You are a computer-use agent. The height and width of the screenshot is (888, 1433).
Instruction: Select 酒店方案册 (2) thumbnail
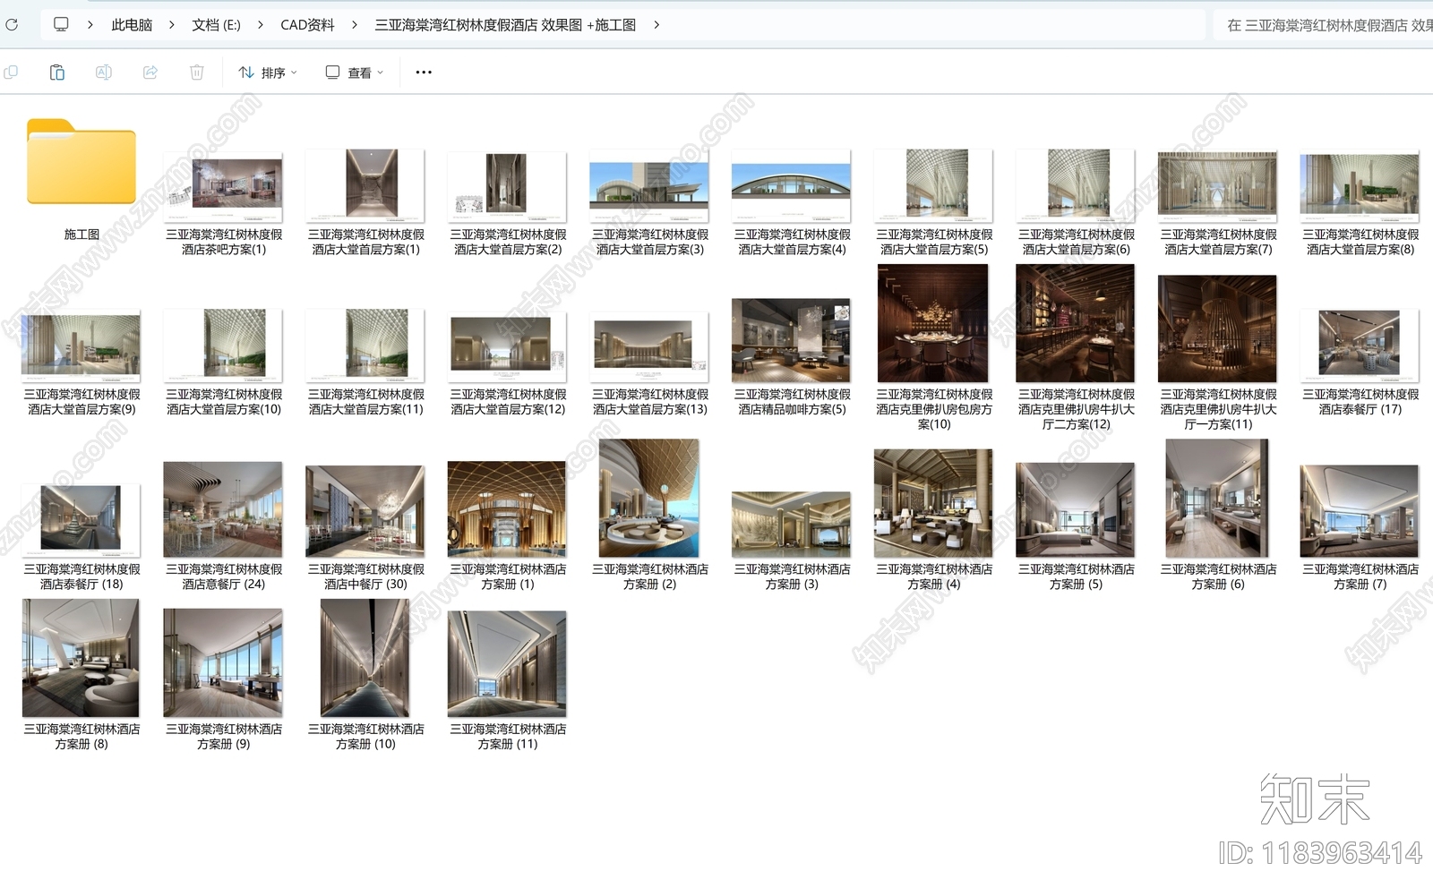(649, 499)
